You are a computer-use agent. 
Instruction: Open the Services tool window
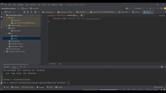click(59, 87)
